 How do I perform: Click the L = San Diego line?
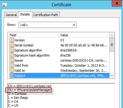pos(18,98)
